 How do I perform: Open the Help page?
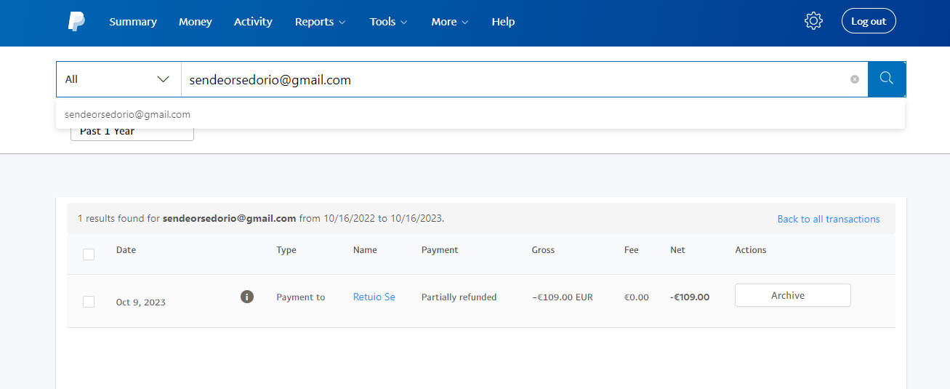(x=503, y=22)
